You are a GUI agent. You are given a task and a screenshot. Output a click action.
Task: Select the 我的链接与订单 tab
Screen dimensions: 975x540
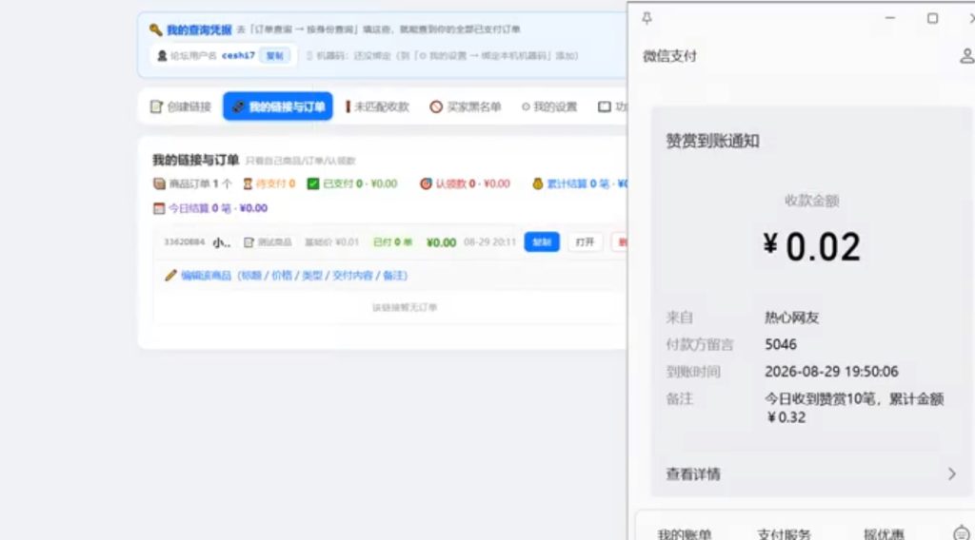tap(278, 106)
